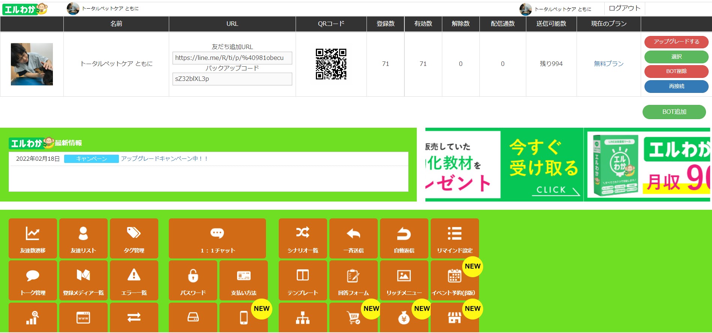Click the キャンペーン label badge
This screenshot has width=712, height=333.
(x=92, y=159)
